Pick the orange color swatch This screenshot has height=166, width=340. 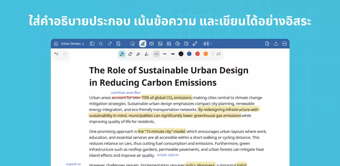click(x=206, y=54)
